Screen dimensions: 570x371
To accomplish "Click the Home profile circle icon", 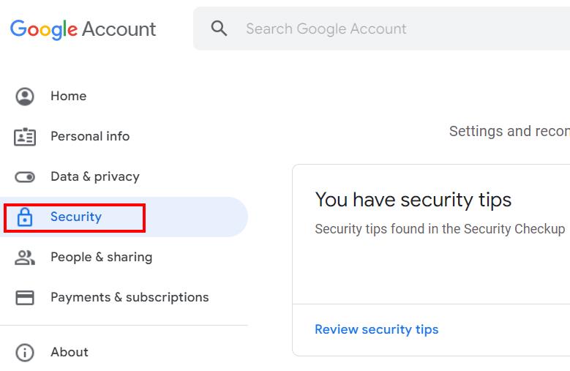I will click(x=25, y=97).
